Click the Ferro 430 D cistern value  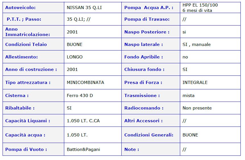(80, 95)
